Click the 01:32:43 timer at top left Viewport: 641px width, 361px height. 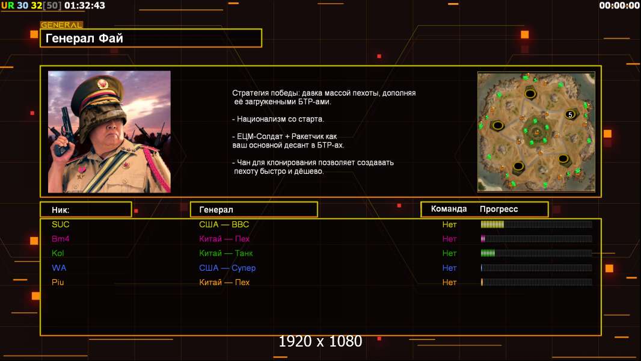point(85,6)
